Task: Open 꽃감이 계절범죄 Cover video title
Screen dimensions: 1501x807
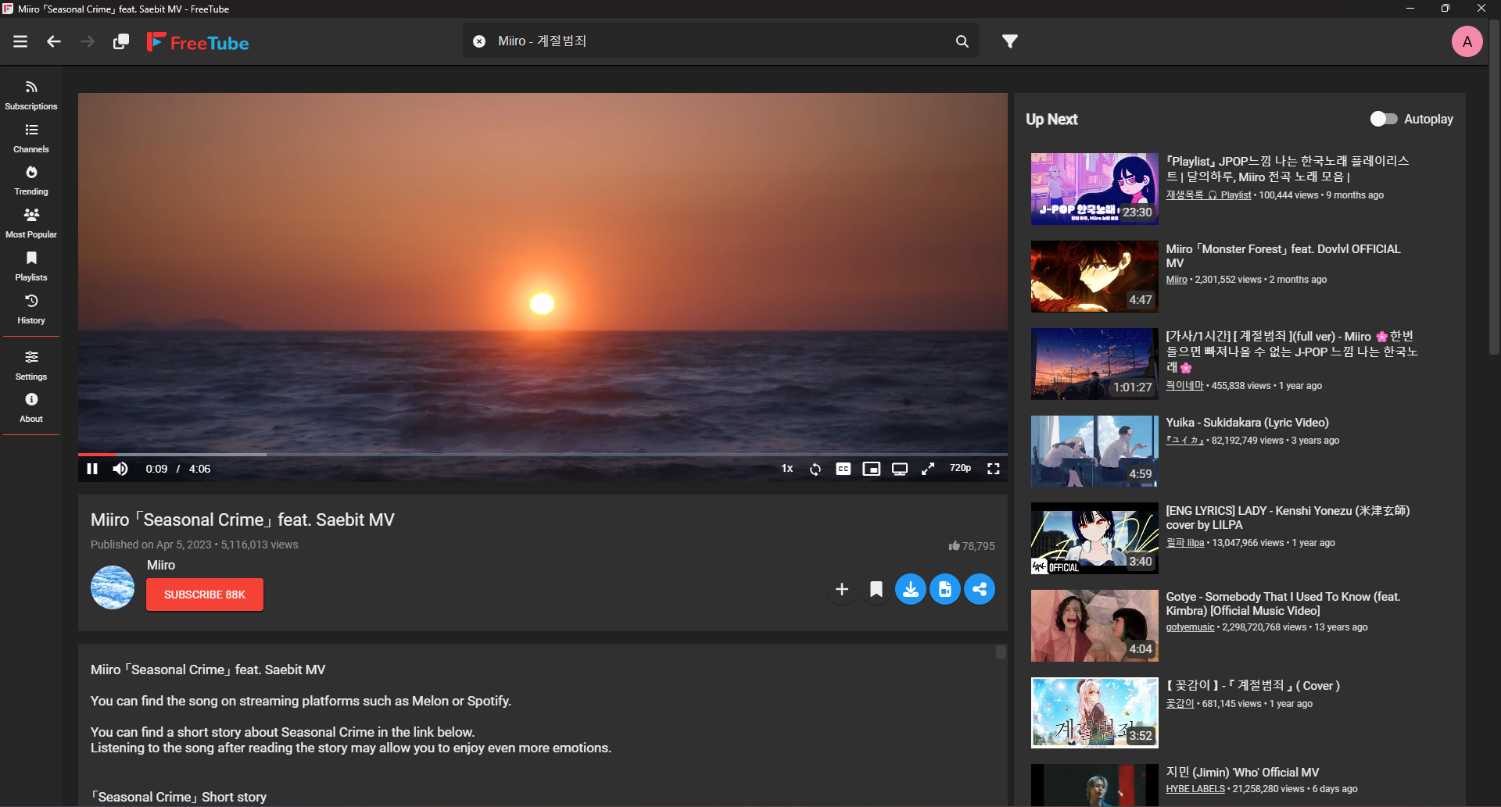Action: click(x=1253, y=685)
